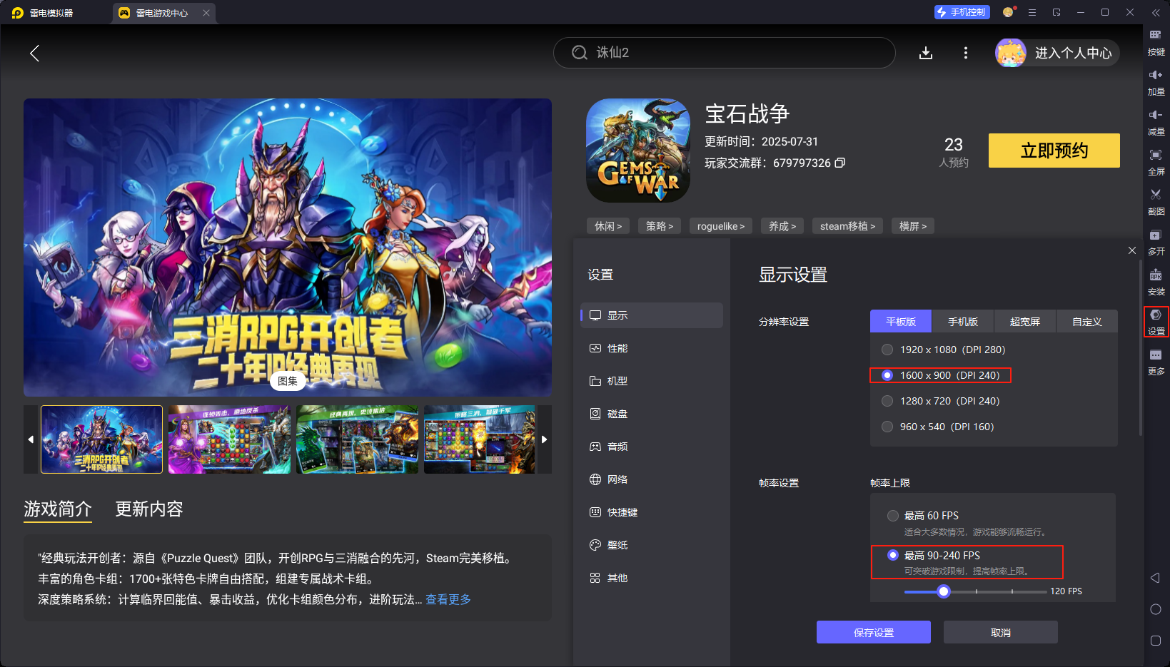Switch to 平板版 resolution tab
Image resolution: width=1170 pixels, height=667 pixels.
click(901, 322)
